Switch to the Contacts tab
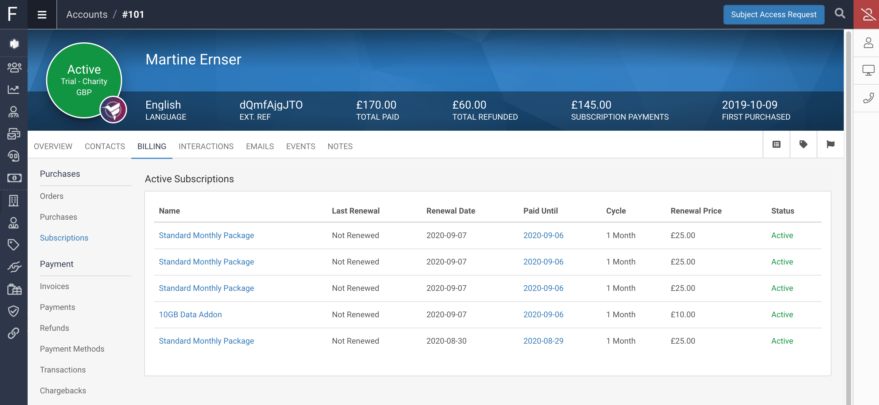The width and height of the screenshot is (879, 405). point(105,146)
